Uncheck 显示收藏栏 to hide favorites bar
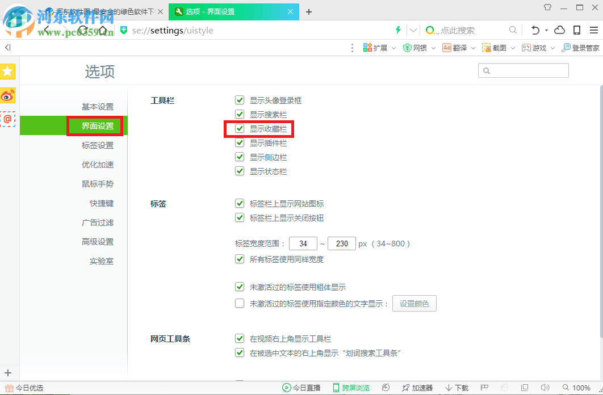Viewport: 603px width, 395px height. pyautogui.click(x=240, y=129)
